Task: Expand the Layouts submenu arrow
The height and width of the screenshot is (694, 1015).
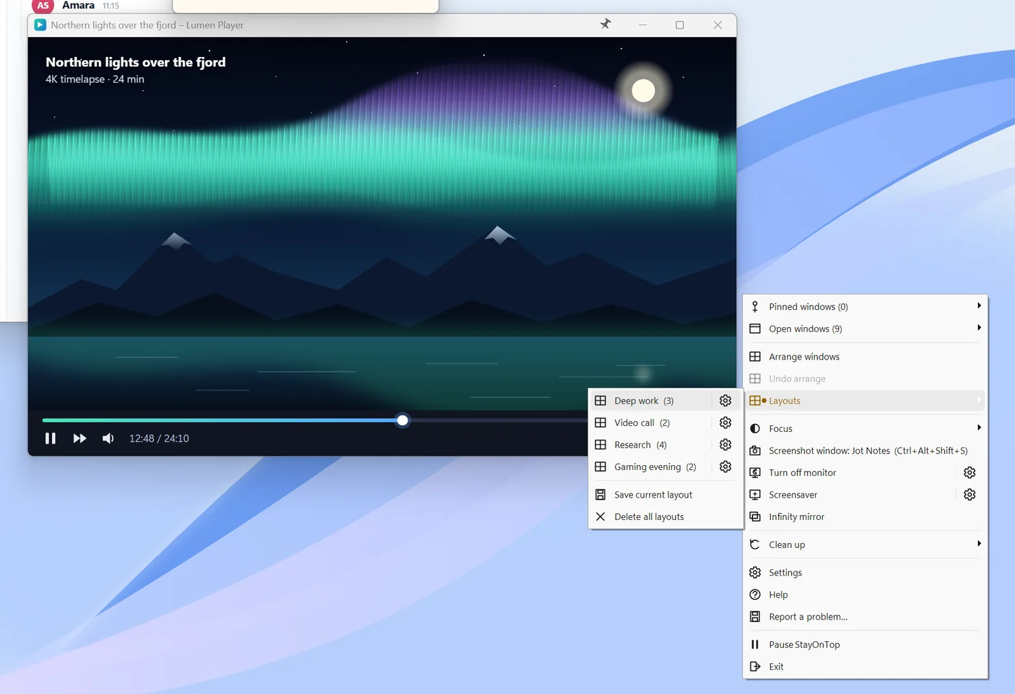Action: tap(979, 400)
